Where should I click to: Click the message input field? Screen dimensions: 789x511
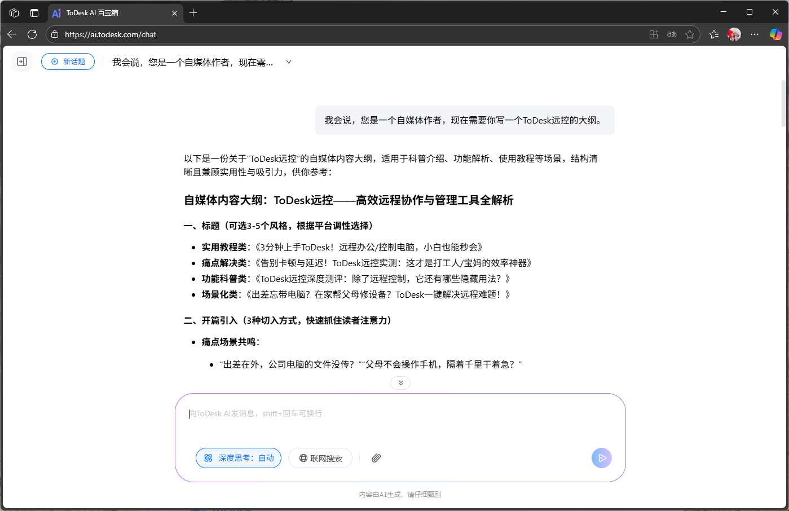(x=400, y=414)
